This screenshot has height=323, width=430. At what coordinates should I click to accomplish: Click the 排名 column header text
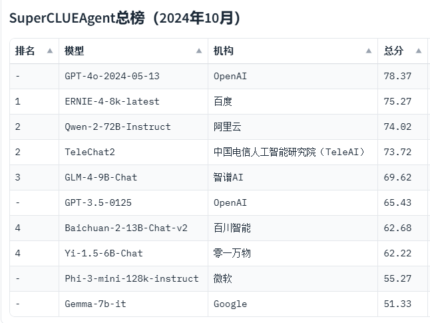(25, 51)
